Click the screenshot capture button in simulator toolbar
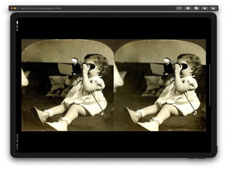The height and width of the screenshot is (170, 227). coord(188,8)
